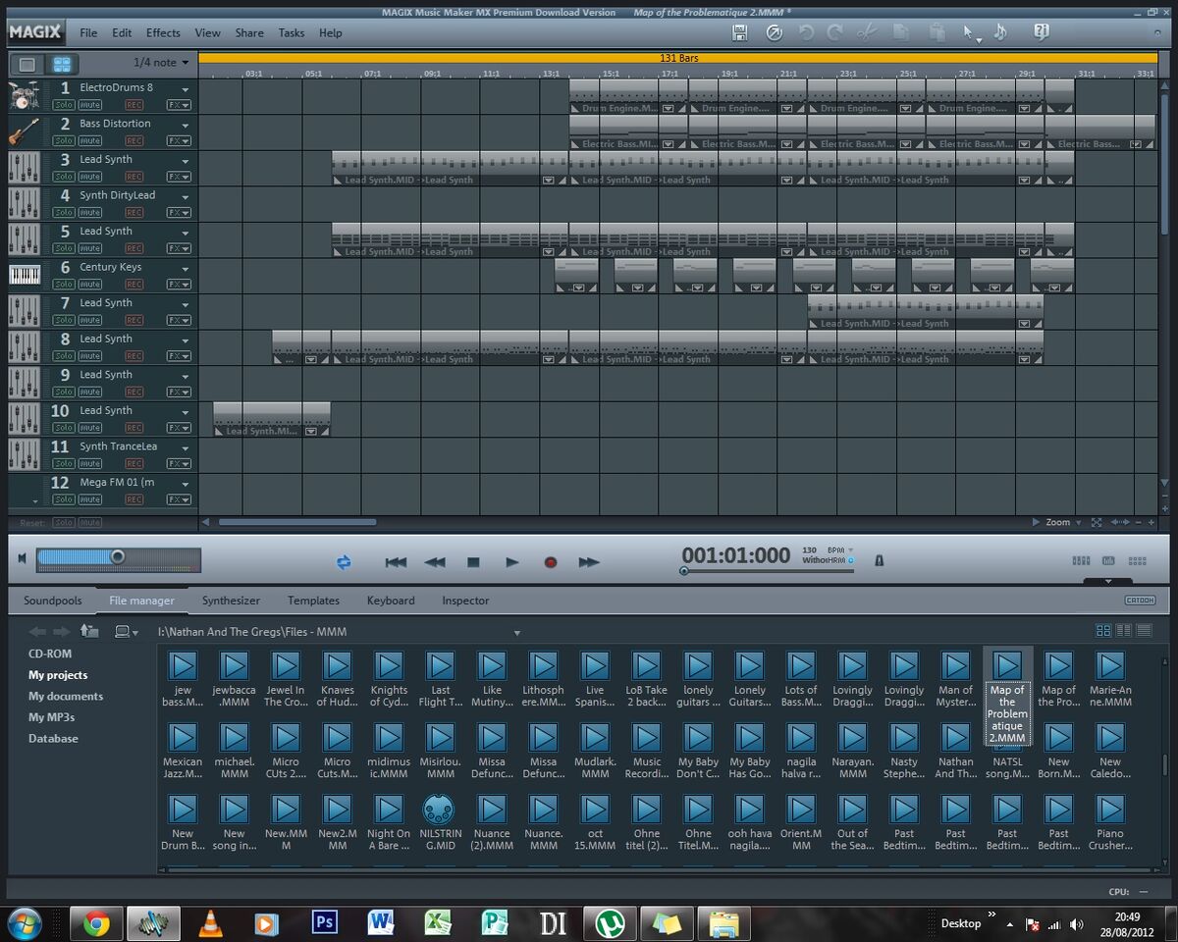Image resolution: width=1178 pixels, height=942 pixels.
Task: Select Database in file manager sidebar
Action: [x=53, y=738]
